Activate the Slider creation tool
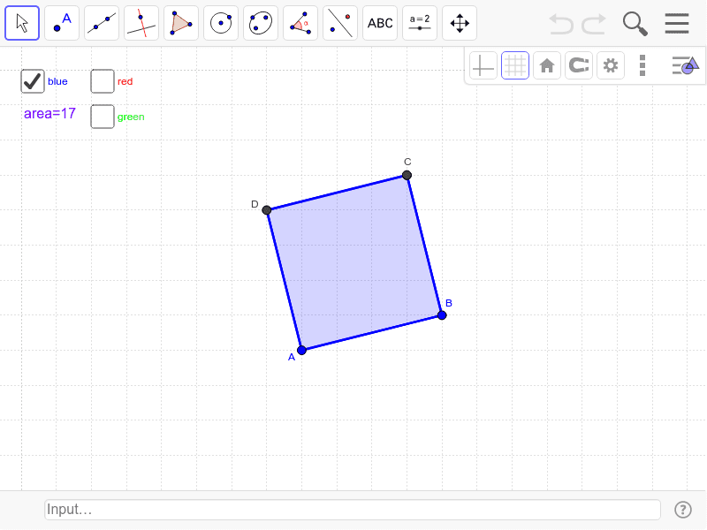 pyautogui.click(x=419, y=23)
